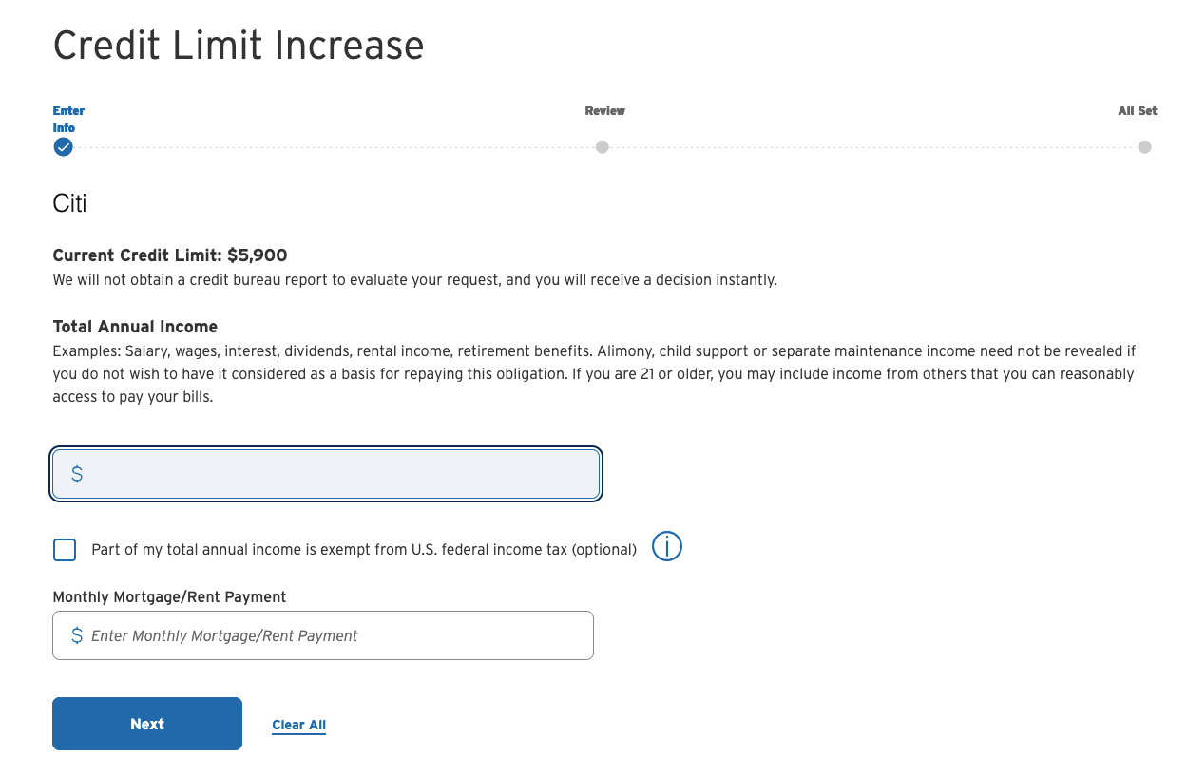The width and height of the screenshot is (1187, 775).
Task: Click the dollar sign in the mortgage field
Action: pos(77,634)
